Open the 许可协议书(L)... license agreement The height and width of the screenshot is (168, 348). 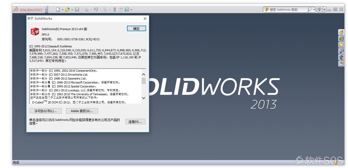46,111
